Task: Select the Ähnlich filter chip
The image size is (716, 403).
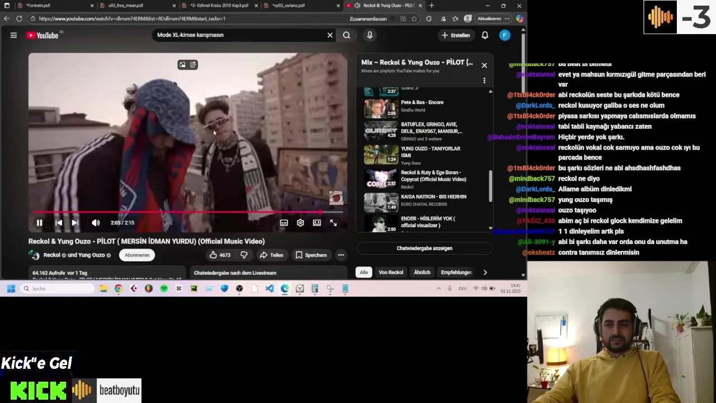Action: (x=422, y=273)
